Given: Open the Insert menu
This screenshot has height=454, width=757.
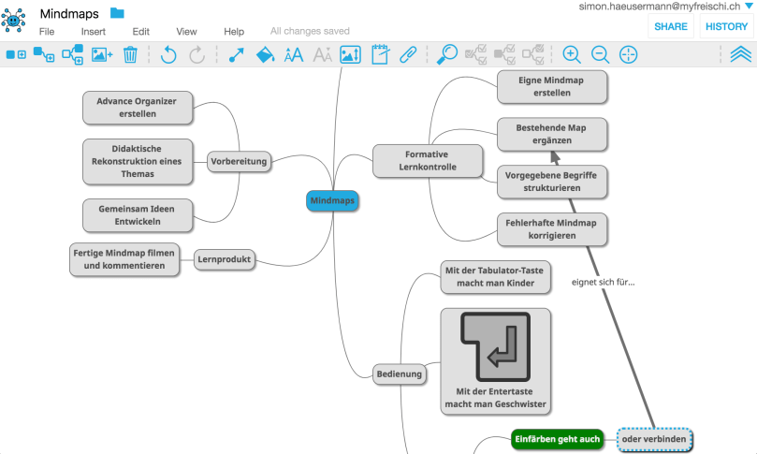Looking at the screenshot, I should pyautogui.click(x=94, y=32).
